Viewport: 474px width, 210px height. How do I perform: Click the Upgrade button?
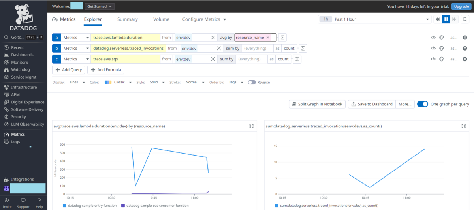coord(461,7)
